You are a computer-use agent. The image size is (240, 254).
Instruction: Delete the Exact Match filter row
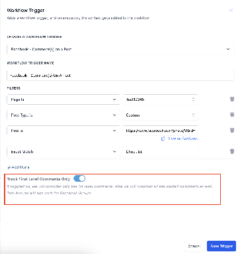tap(232, 151)
